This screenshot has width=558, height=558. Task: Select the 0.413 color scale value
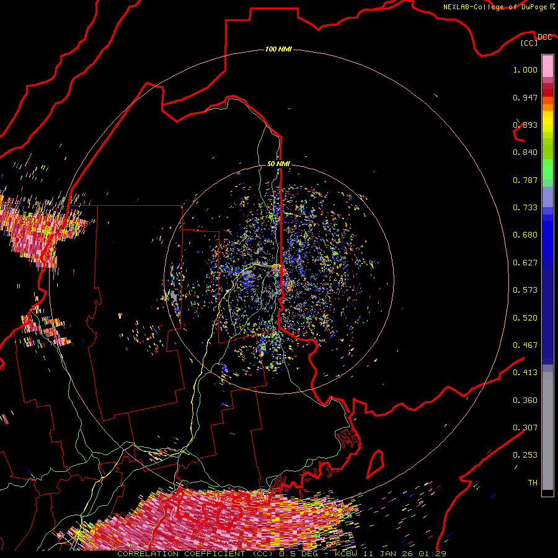(x=525, y=373)
